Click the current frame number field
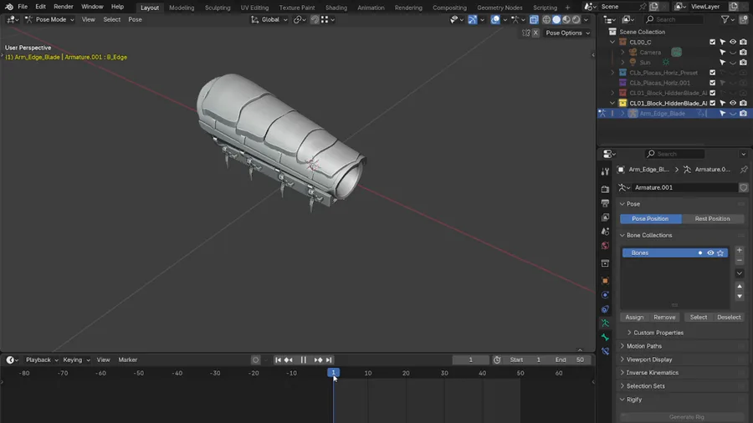 [x=470, y=359]
